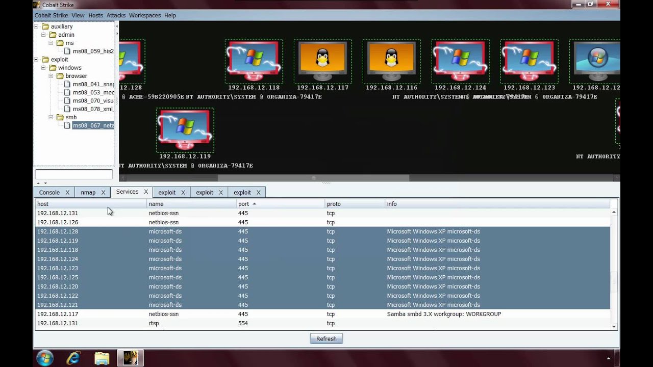The height and width of the screenshot is (367, 653).
Task: Click the Refresh button
Action: tap(326, 338)
